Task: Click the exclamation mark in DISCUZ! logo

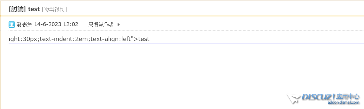Action: 334,97
